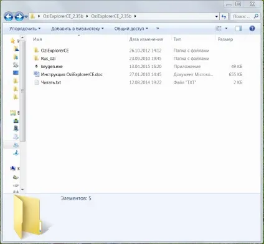Select the OziExplorerCE folder icon
Screen dimensions: 264x244
(x=36, y=50)
